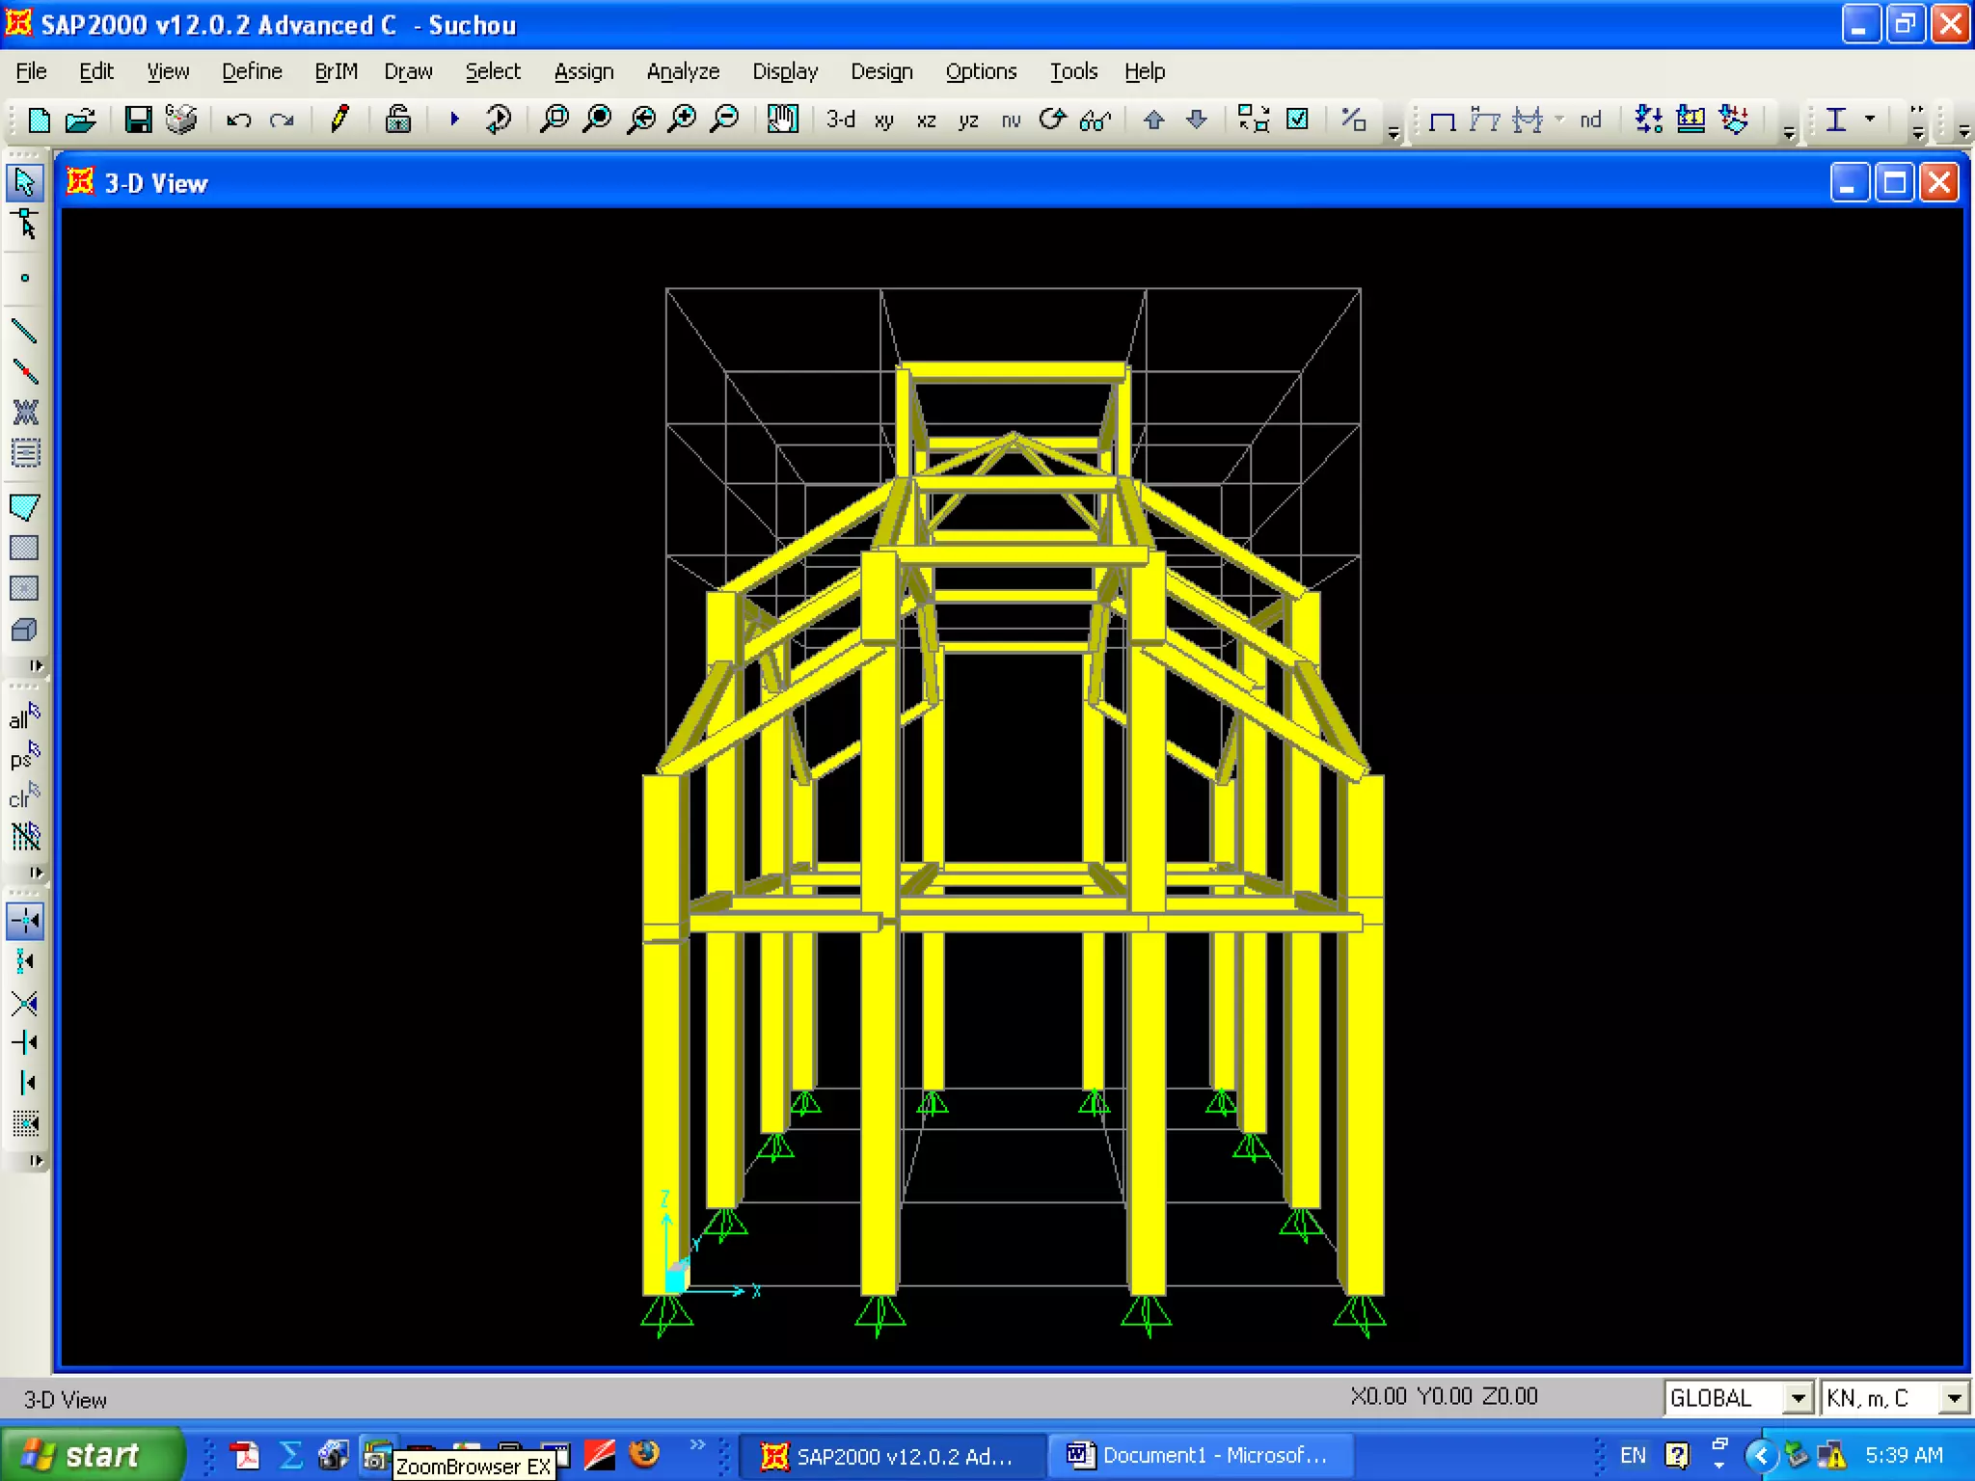Open a model file using folder icon
The height and width of the screenshot is (1481, 1975).
(x=81, y=120)
